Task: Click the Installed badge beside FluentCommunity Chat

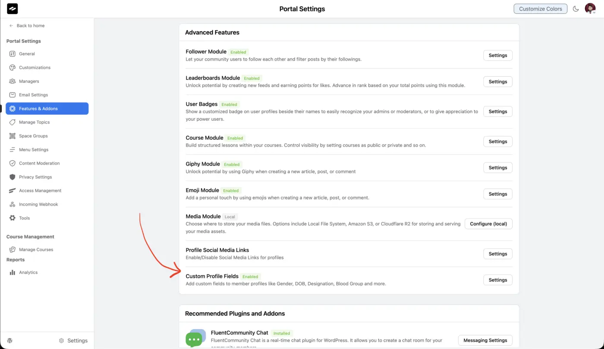Action: [282, 333]
